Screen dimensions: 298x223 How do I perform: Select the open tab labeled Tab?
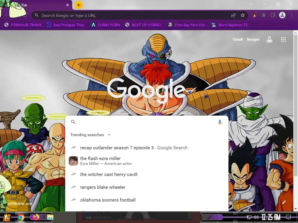(36, 5)
